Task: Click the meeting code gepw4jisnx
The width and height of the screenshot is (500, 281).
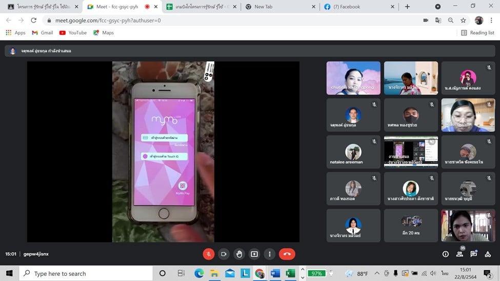Action: 36,254
